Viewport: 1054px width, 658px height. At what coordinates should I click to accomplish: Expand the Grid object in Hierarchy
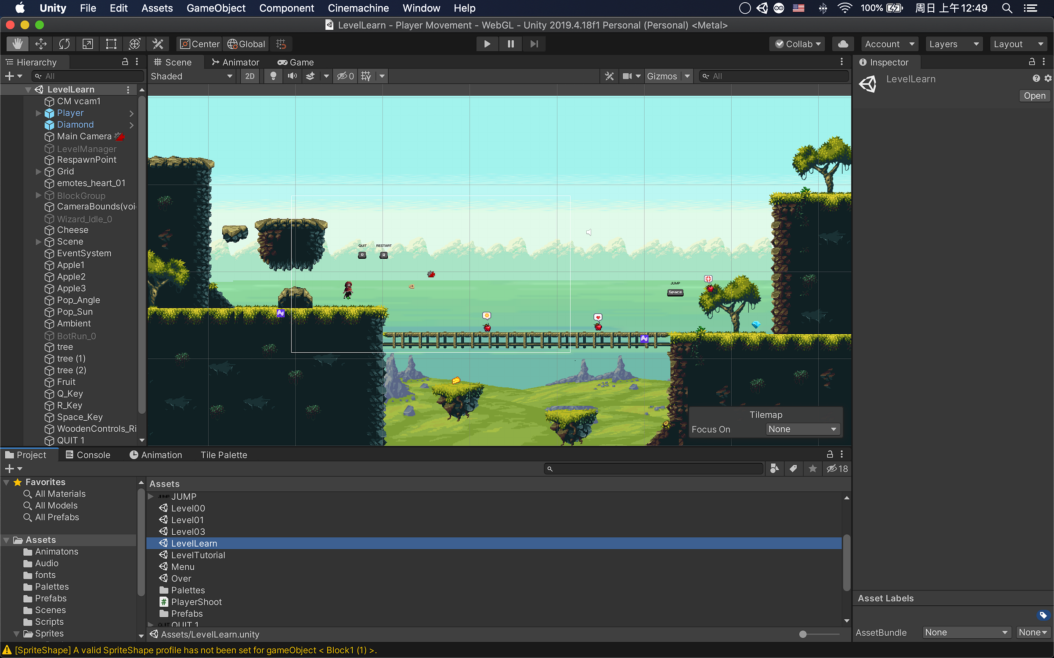pos(38,172)
